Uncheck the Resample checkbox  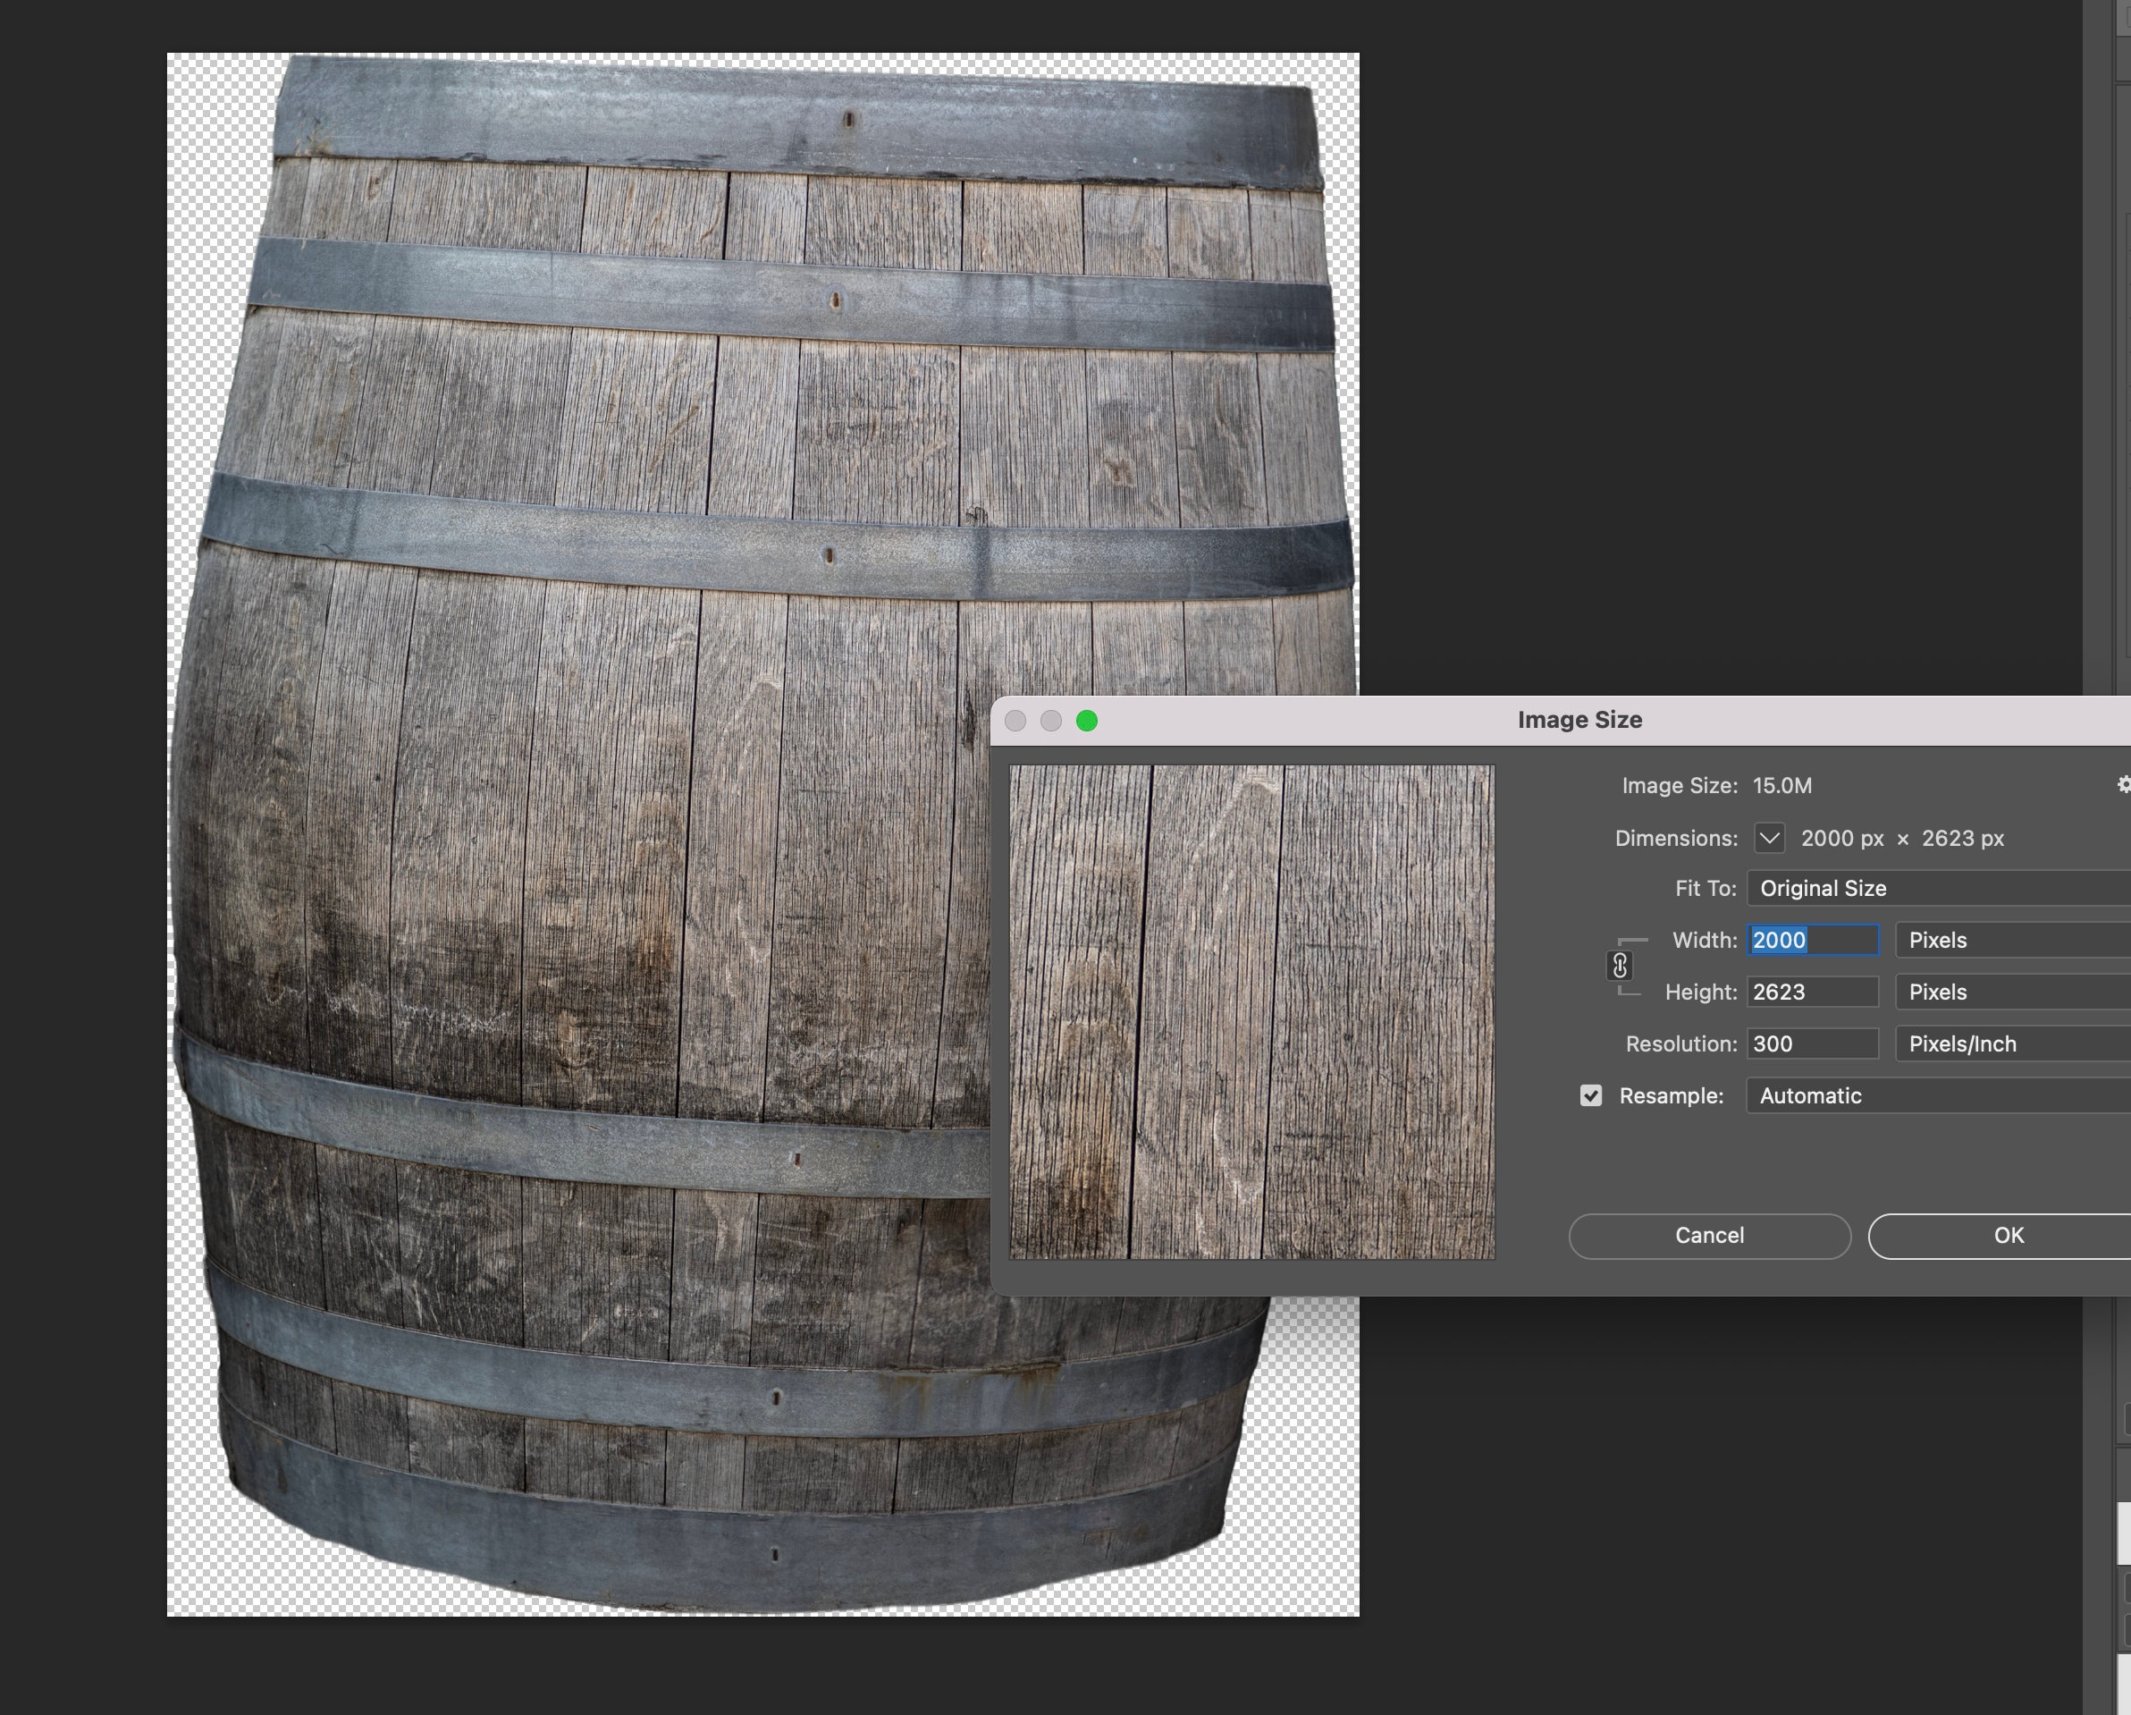coord(1590,1095)
